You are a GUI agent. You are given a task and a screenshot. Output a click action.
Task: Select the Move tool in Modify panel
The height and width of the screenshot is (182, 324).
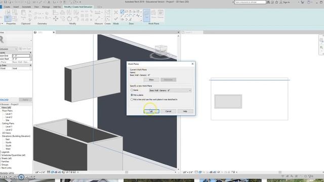tap(56, 19)
